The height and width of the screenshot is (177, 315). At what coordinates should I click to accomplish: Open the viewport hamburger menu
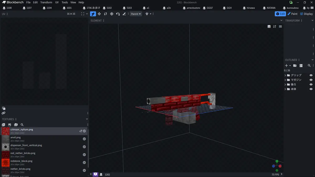[280, 27]
